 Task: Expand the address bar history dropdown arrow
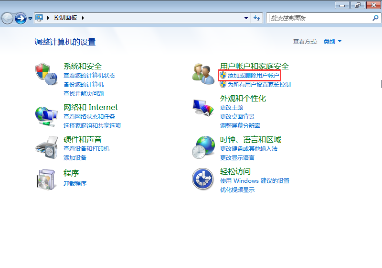(x=246, y=18)
